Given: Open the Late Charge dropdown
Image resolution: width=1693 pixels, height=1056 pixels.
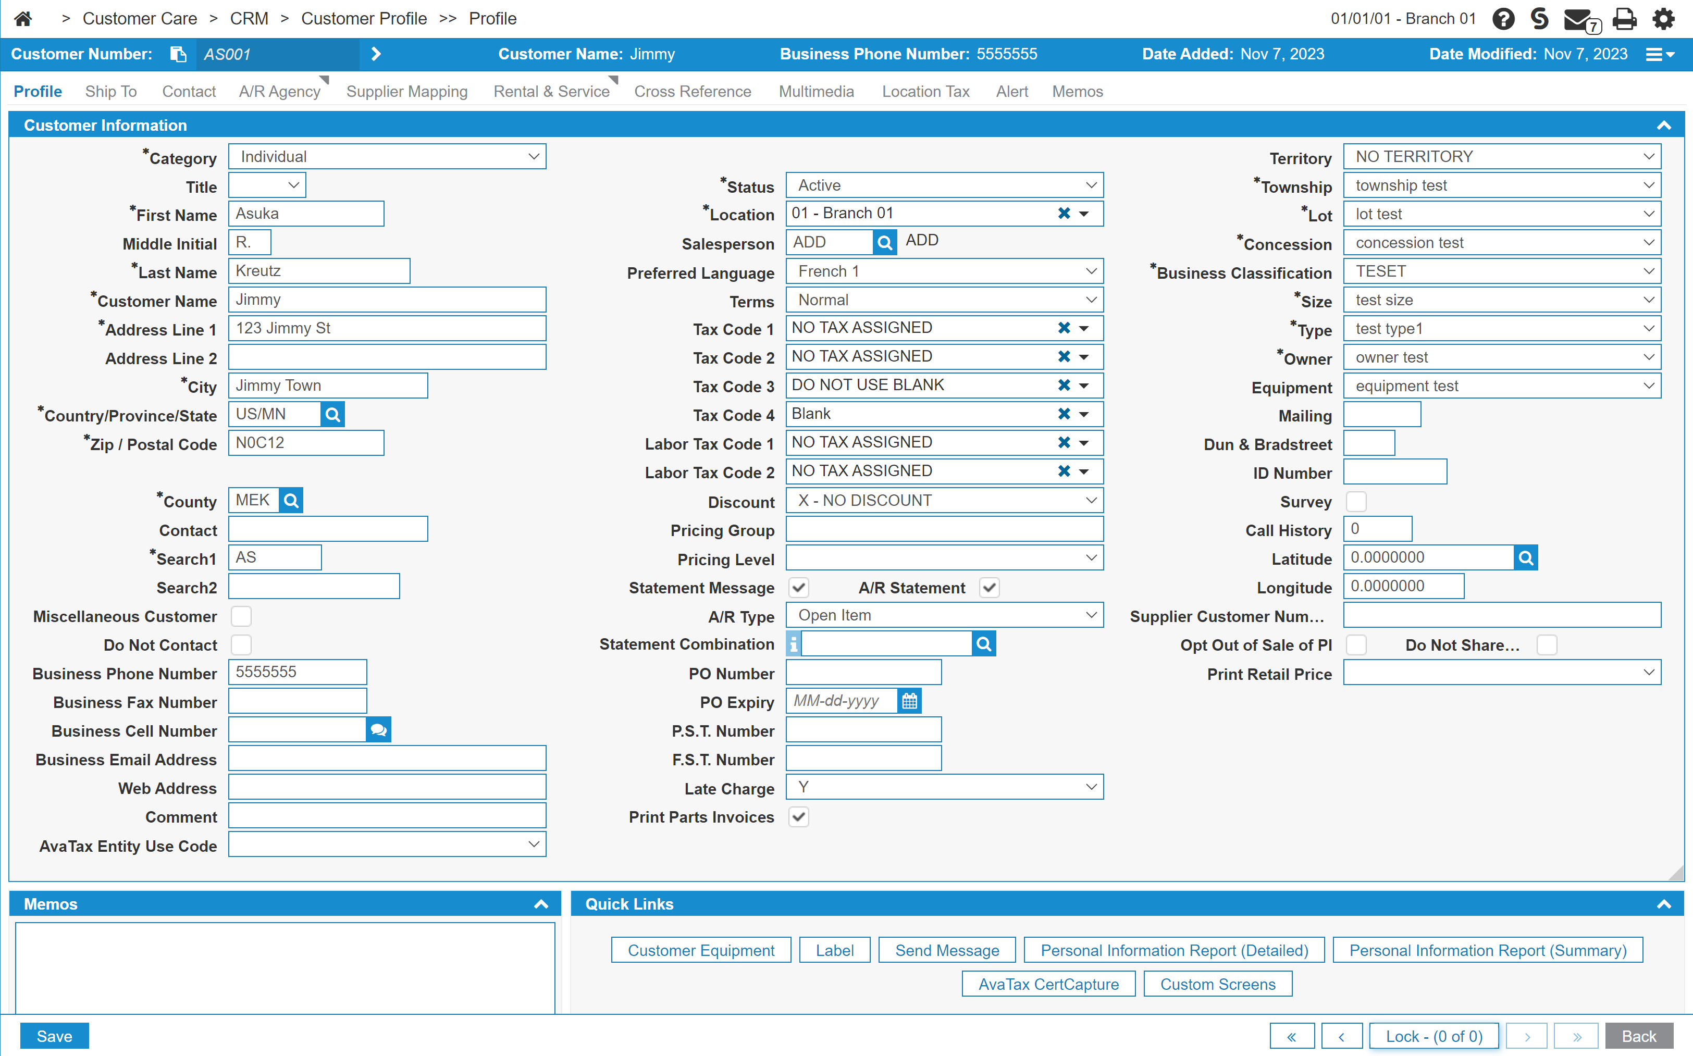Looking at the screenshot, I should pos(944,787).
